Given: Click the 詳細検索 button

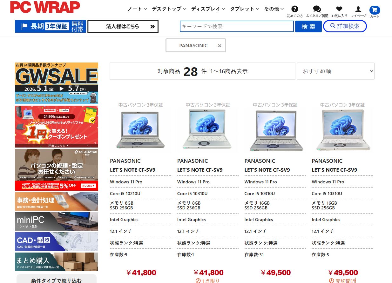Looking at the screenshot, I should coord(345,26).
